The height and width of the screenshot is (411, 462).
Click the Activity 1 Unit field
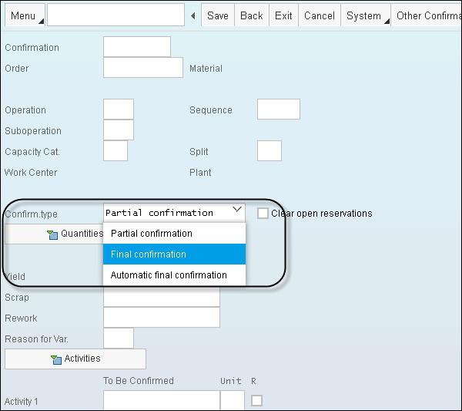(x=233, y=400)
